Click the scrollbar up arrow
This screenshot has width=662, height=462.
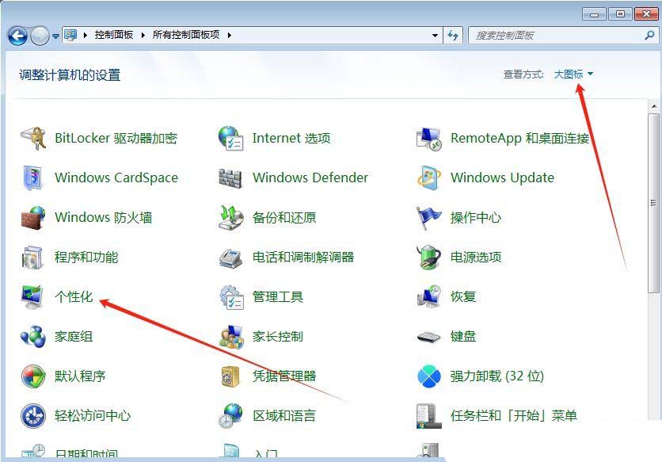click(x=653, y=106)
